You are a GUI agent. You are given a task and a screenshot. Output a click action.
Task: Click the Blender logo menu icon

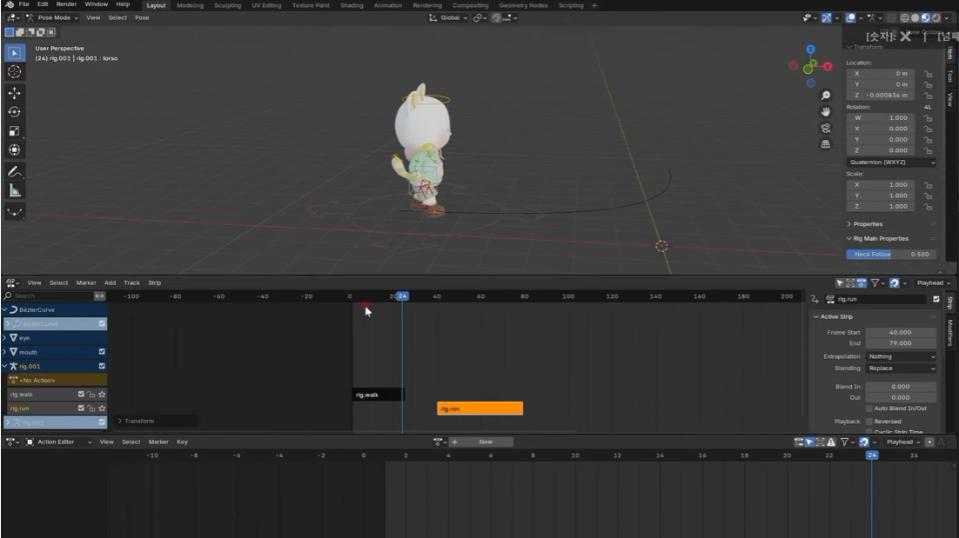tap(10, 4)
